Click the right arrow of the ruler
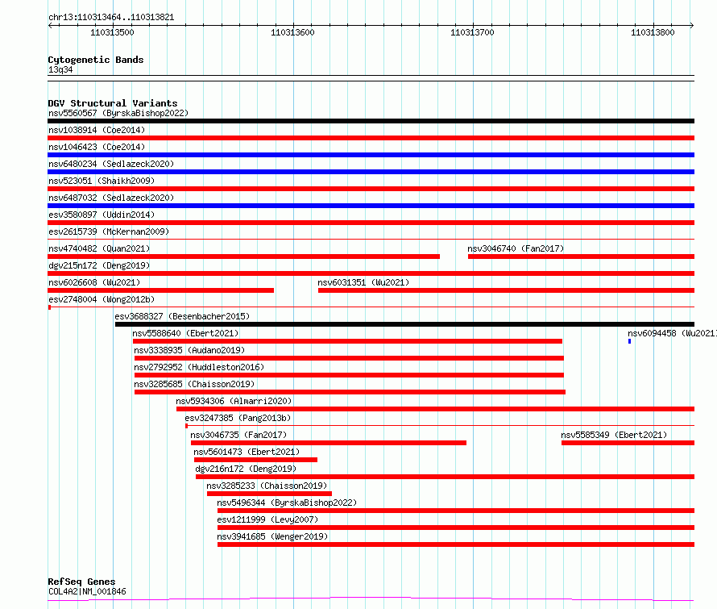 (692, 26)
